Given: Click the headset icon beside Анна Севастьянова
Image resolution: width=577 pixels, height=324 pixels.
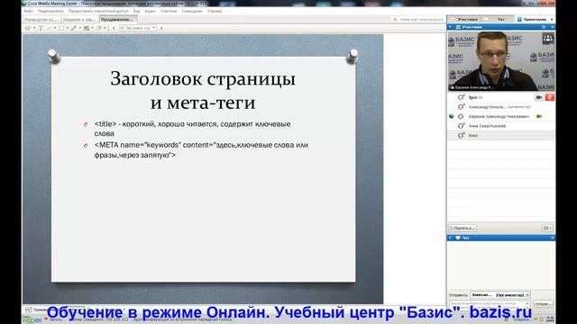Looking at the screenshot, I should pos(461,126).
